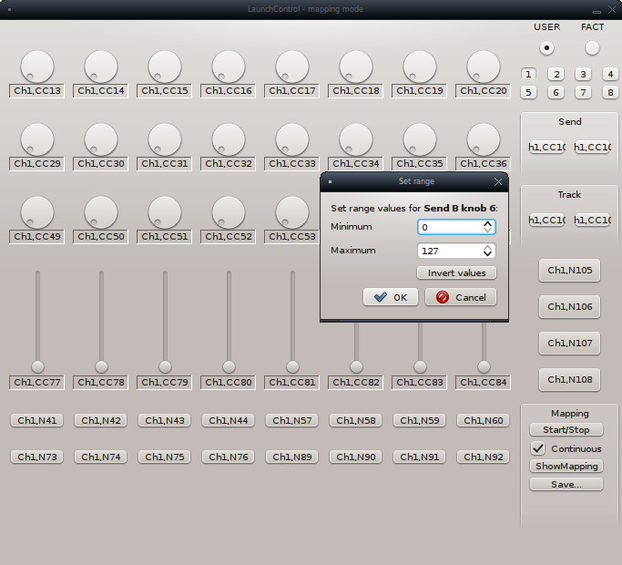Click the knob above Ch1,CC49

click(37, 212)
